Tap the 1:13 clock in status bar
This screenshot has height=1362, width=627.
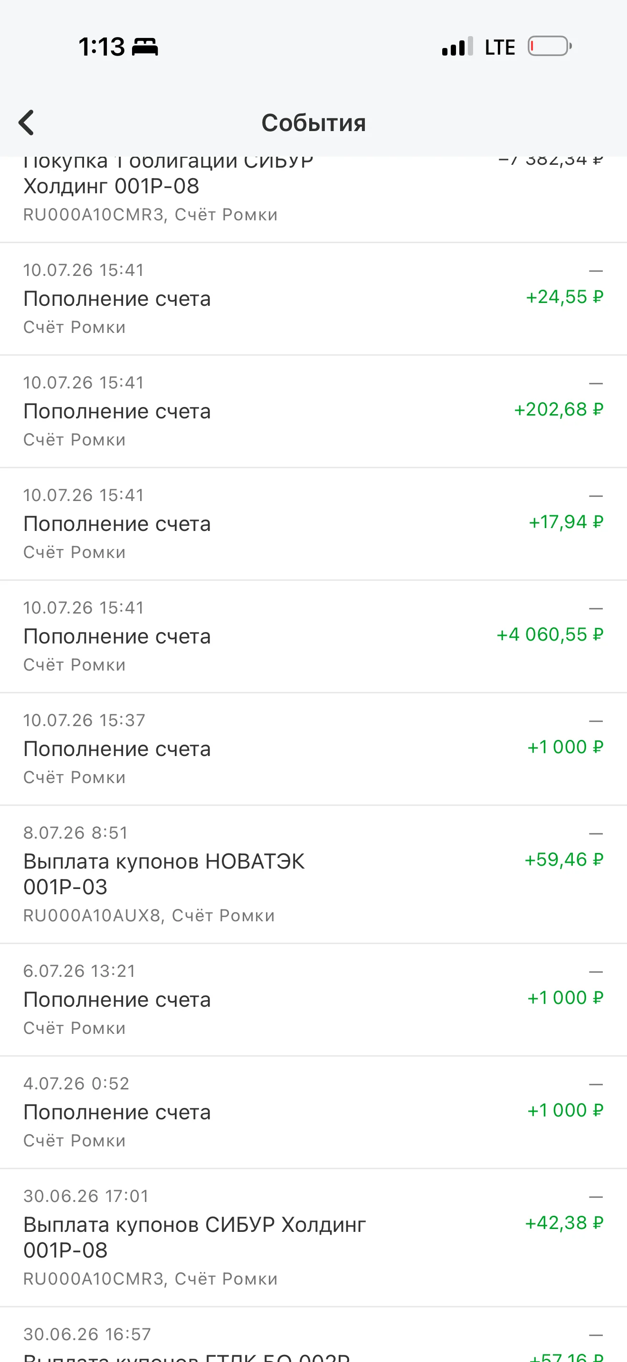pos(102,47)
